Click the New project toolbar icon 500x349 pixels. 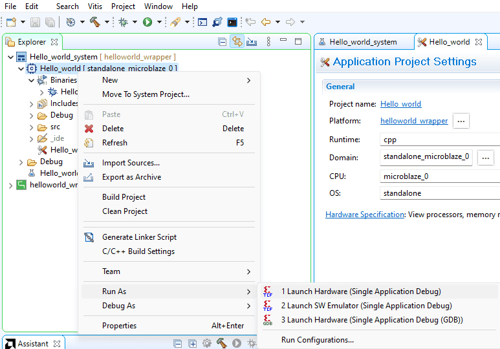point(10,22)
